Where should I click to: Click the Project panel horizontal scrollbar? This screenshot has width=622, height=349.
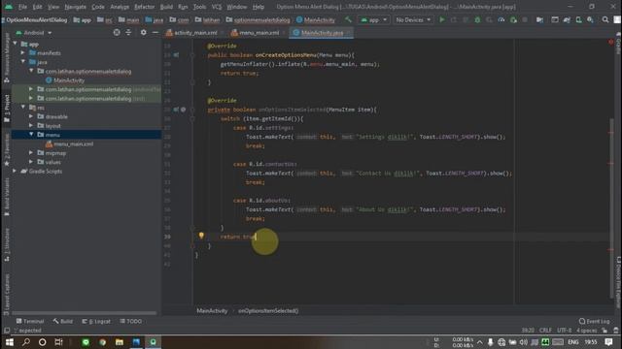tap(84, 313)
